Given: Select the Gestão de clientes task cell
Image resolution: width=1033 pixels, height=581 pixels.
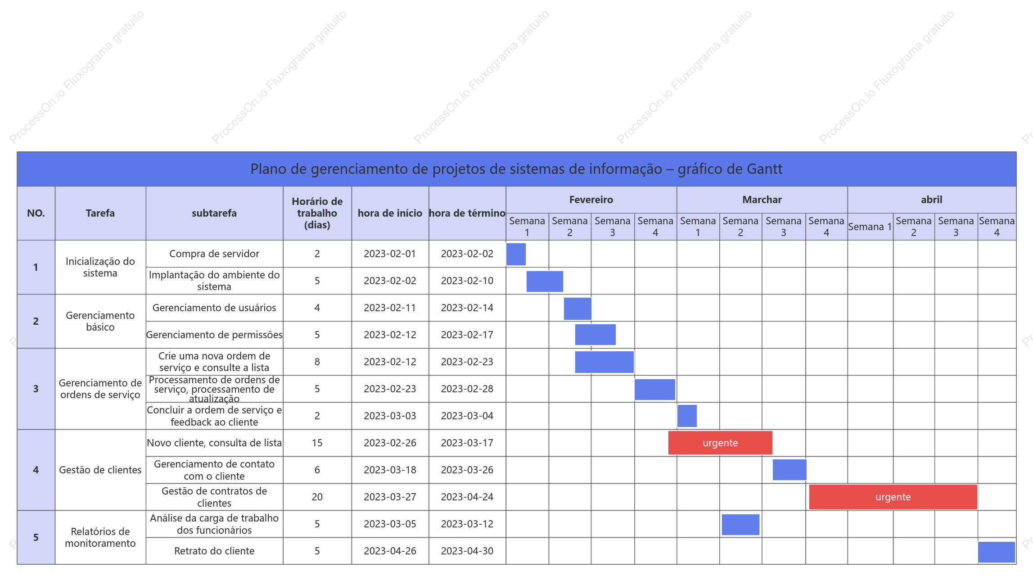Looking at the screenshot, I should [100, 470].
